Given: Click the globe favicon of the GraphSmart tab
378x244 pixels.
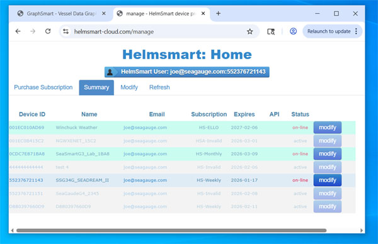Looking at the screenshot, I should point(21,13).
